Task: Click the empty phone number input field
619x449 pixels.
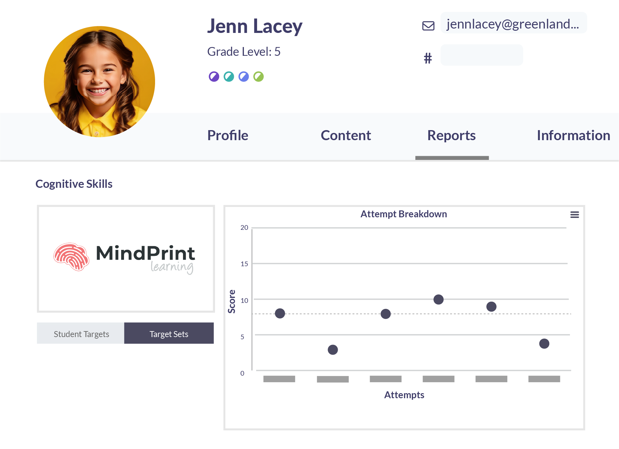Action: click(482, 55)
